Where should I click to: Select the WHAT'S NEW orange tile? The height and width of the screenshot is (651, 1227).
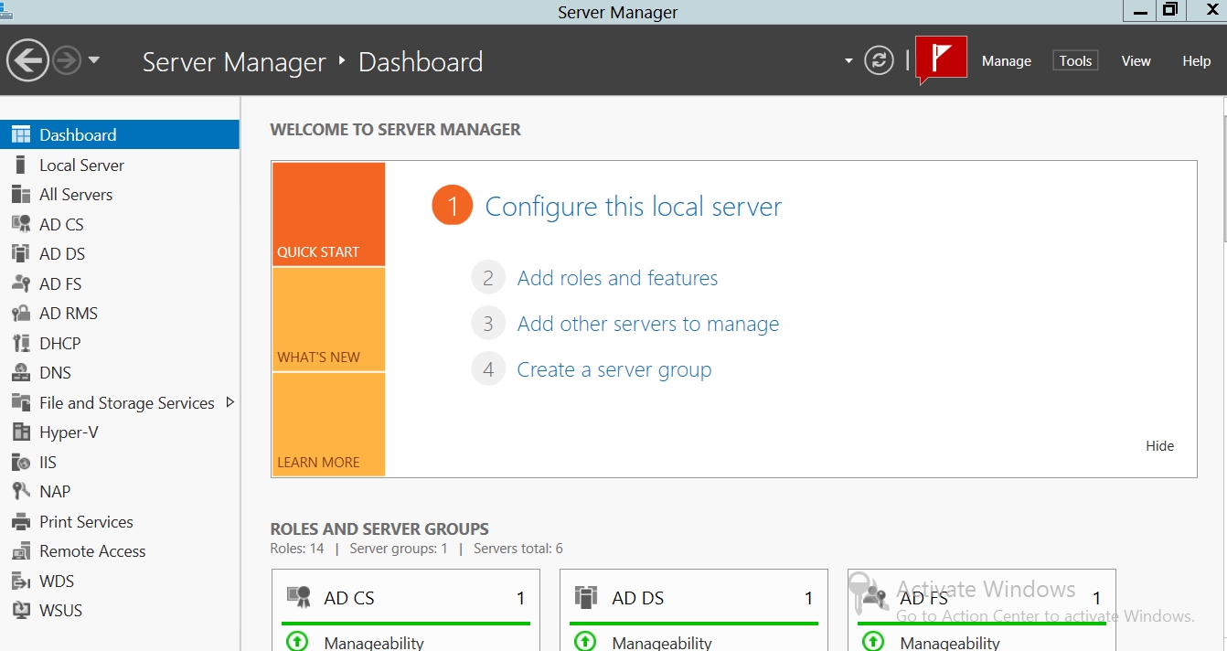pyautogui.click(x=328, y=319)
